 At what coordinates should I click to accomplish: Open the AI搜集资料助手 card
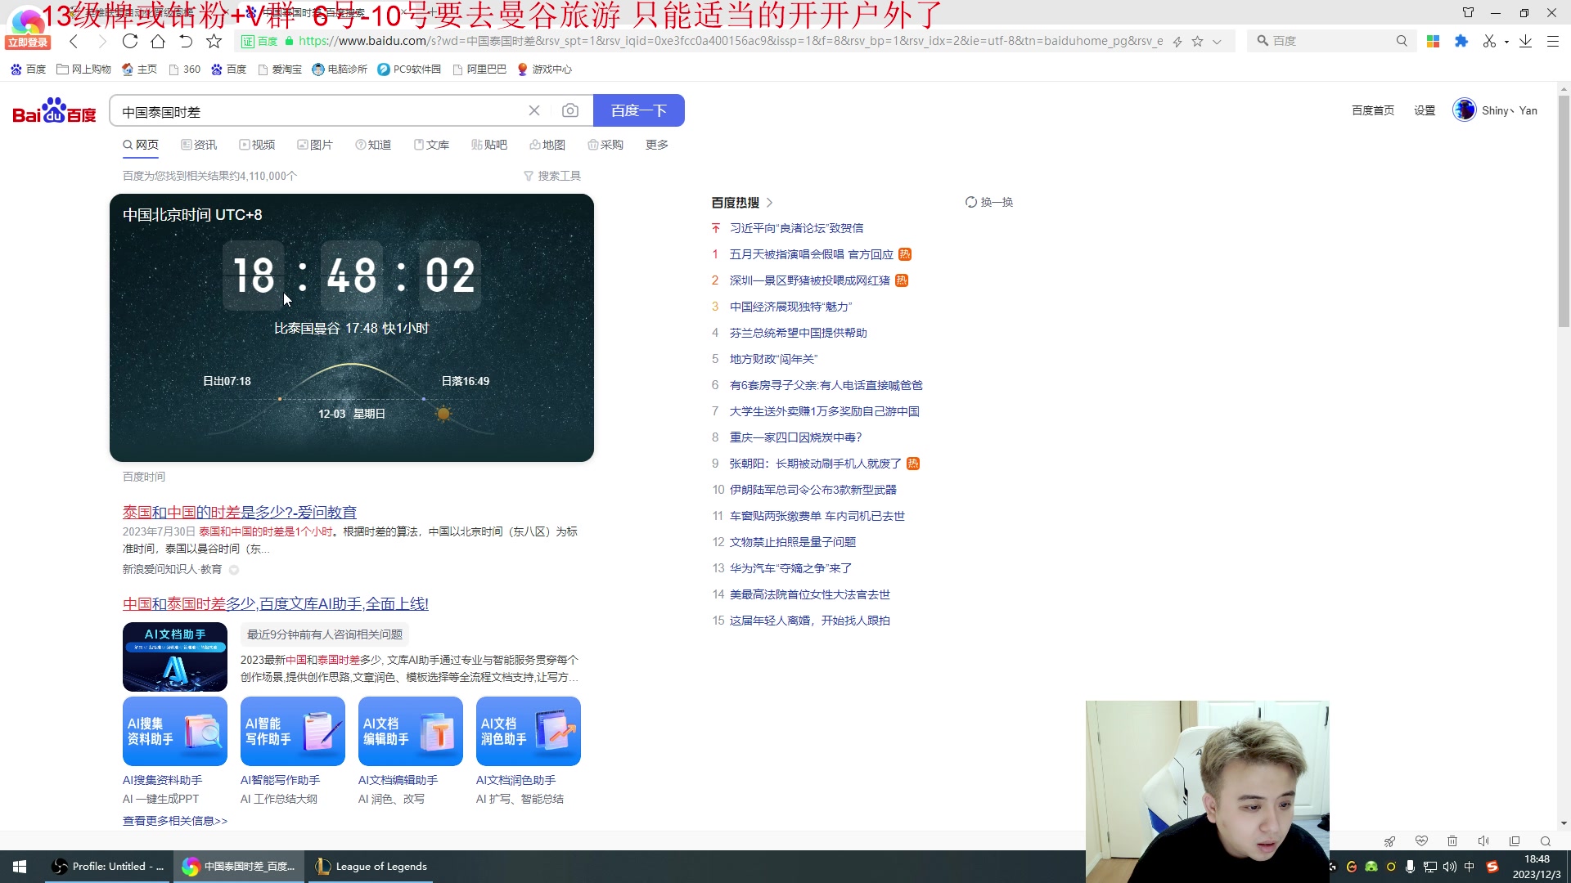tap(175, 731)
